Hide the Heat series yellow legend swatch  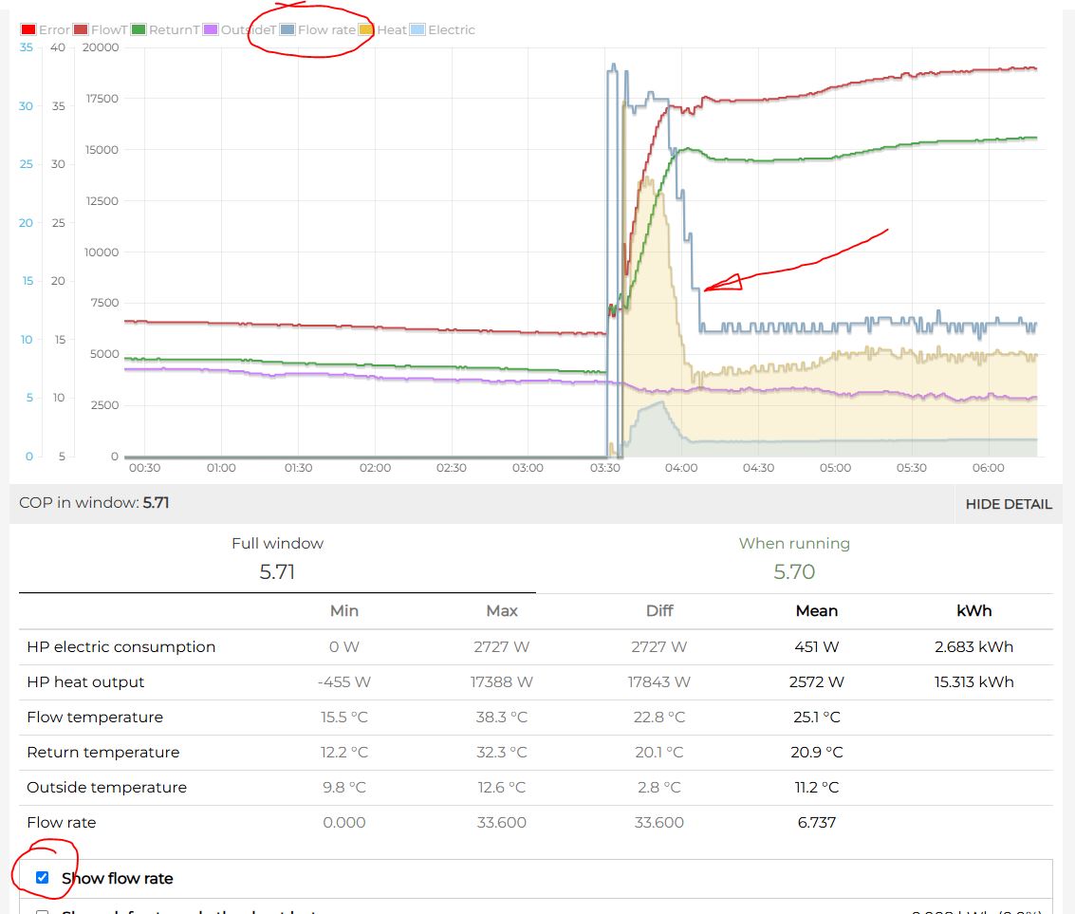[x=366, y=30]
